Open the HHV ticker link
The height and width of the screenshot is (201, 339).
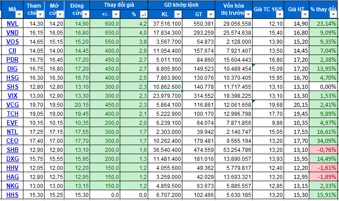12,168
